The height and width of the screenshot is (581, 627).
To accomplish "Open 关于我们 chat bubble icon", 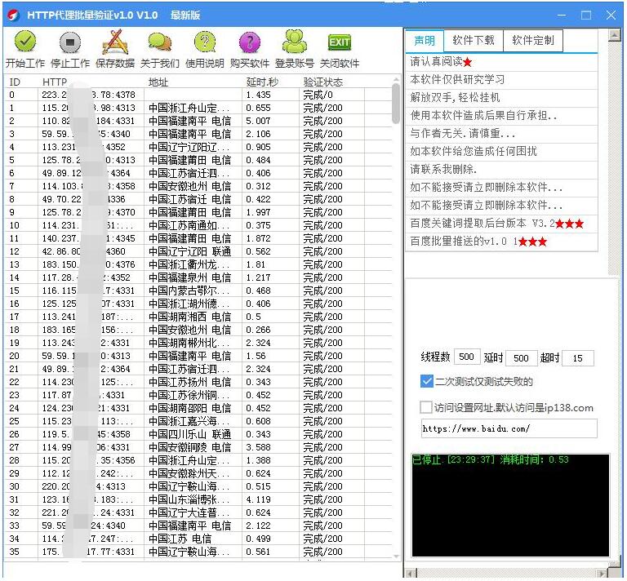I will 160,42.
